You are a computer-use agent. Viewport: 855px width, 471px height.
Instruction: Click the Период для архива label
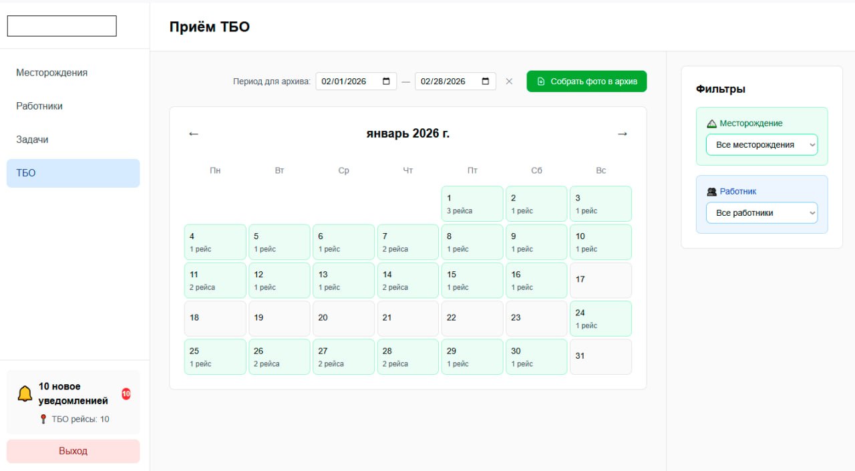click(x=272, y=82)
